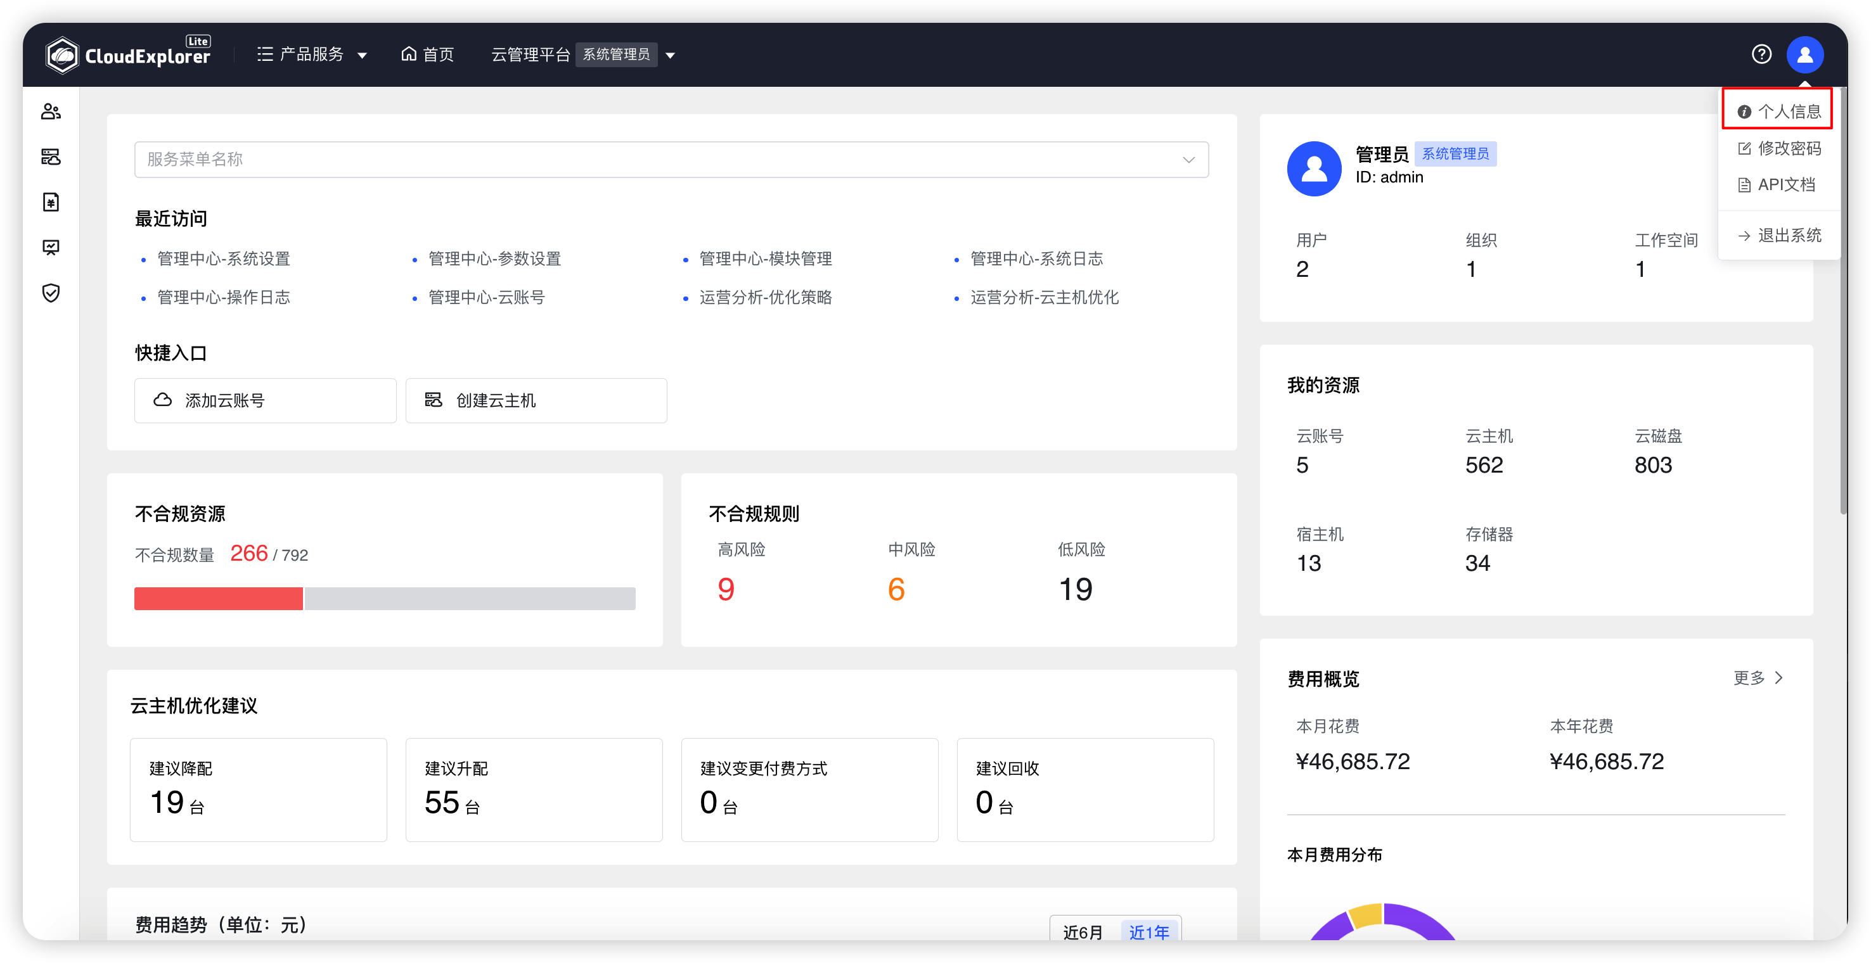Image resolution: width=1871 pixels, height=963 pixels.
Task: Click the red non-compliant progress bar
Action: click(219, 599)
